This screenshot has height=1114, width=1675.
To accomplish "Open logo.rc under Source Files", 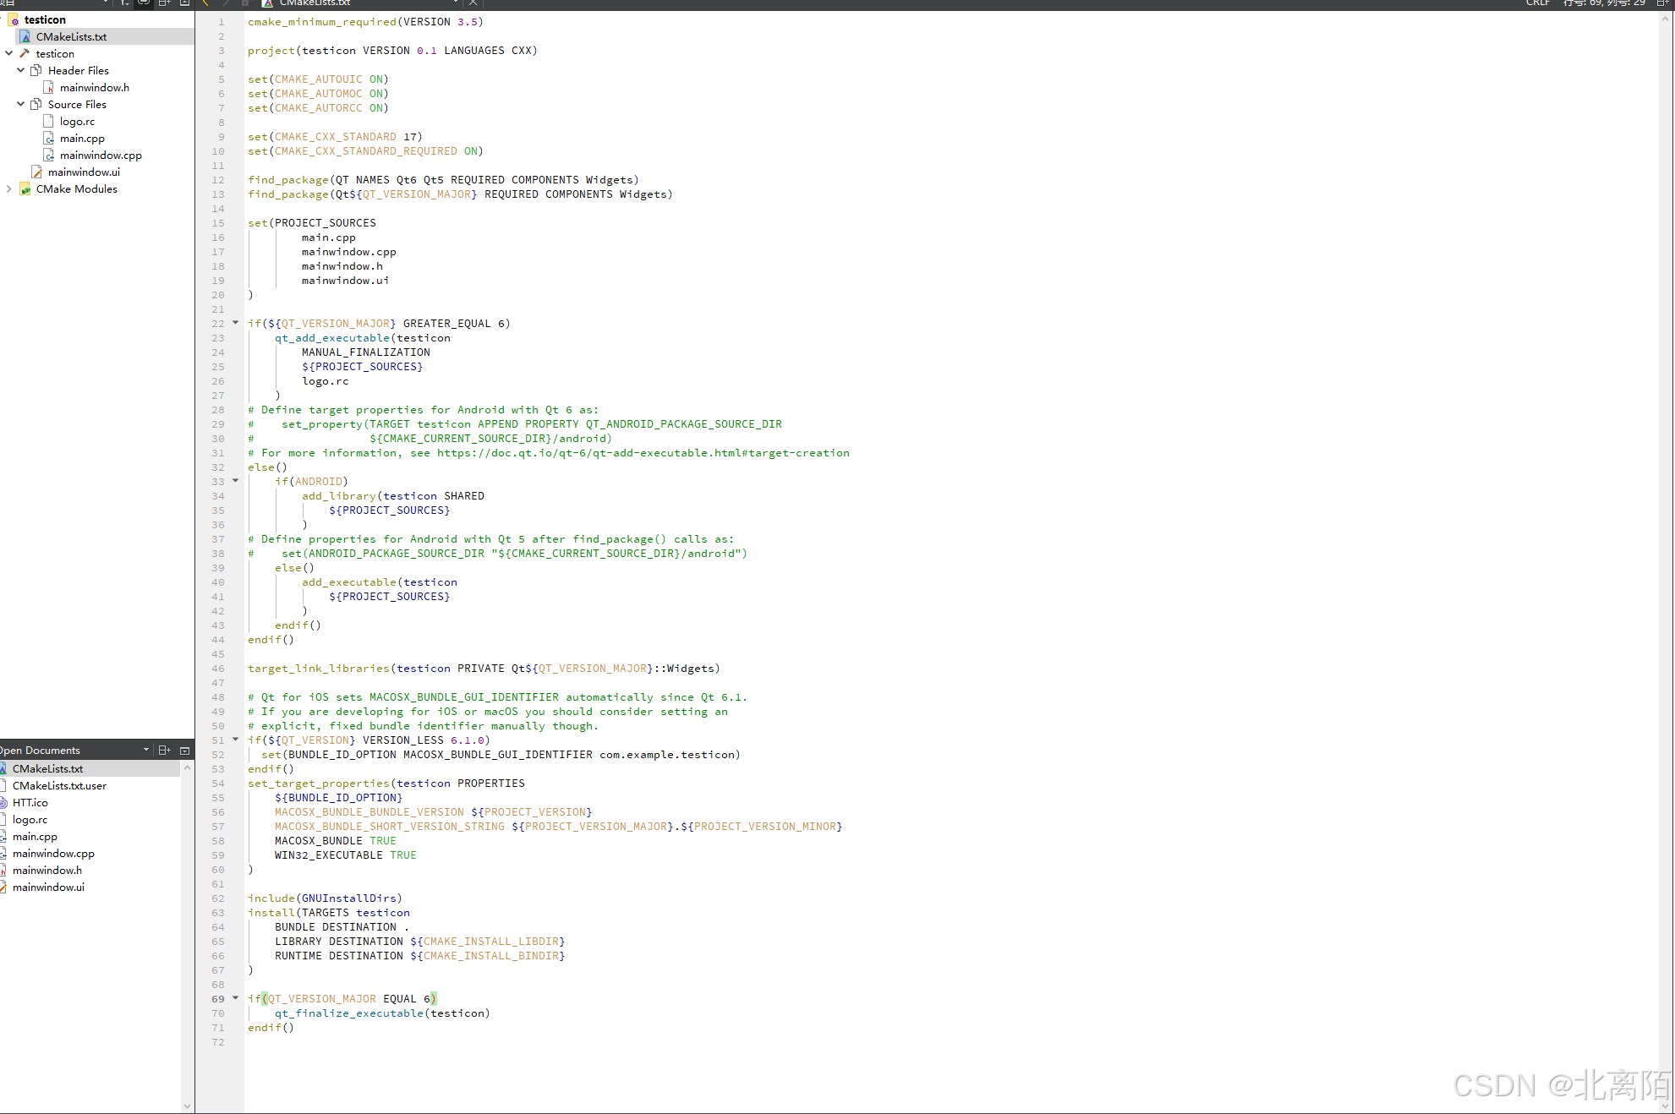I will point(77,121).
